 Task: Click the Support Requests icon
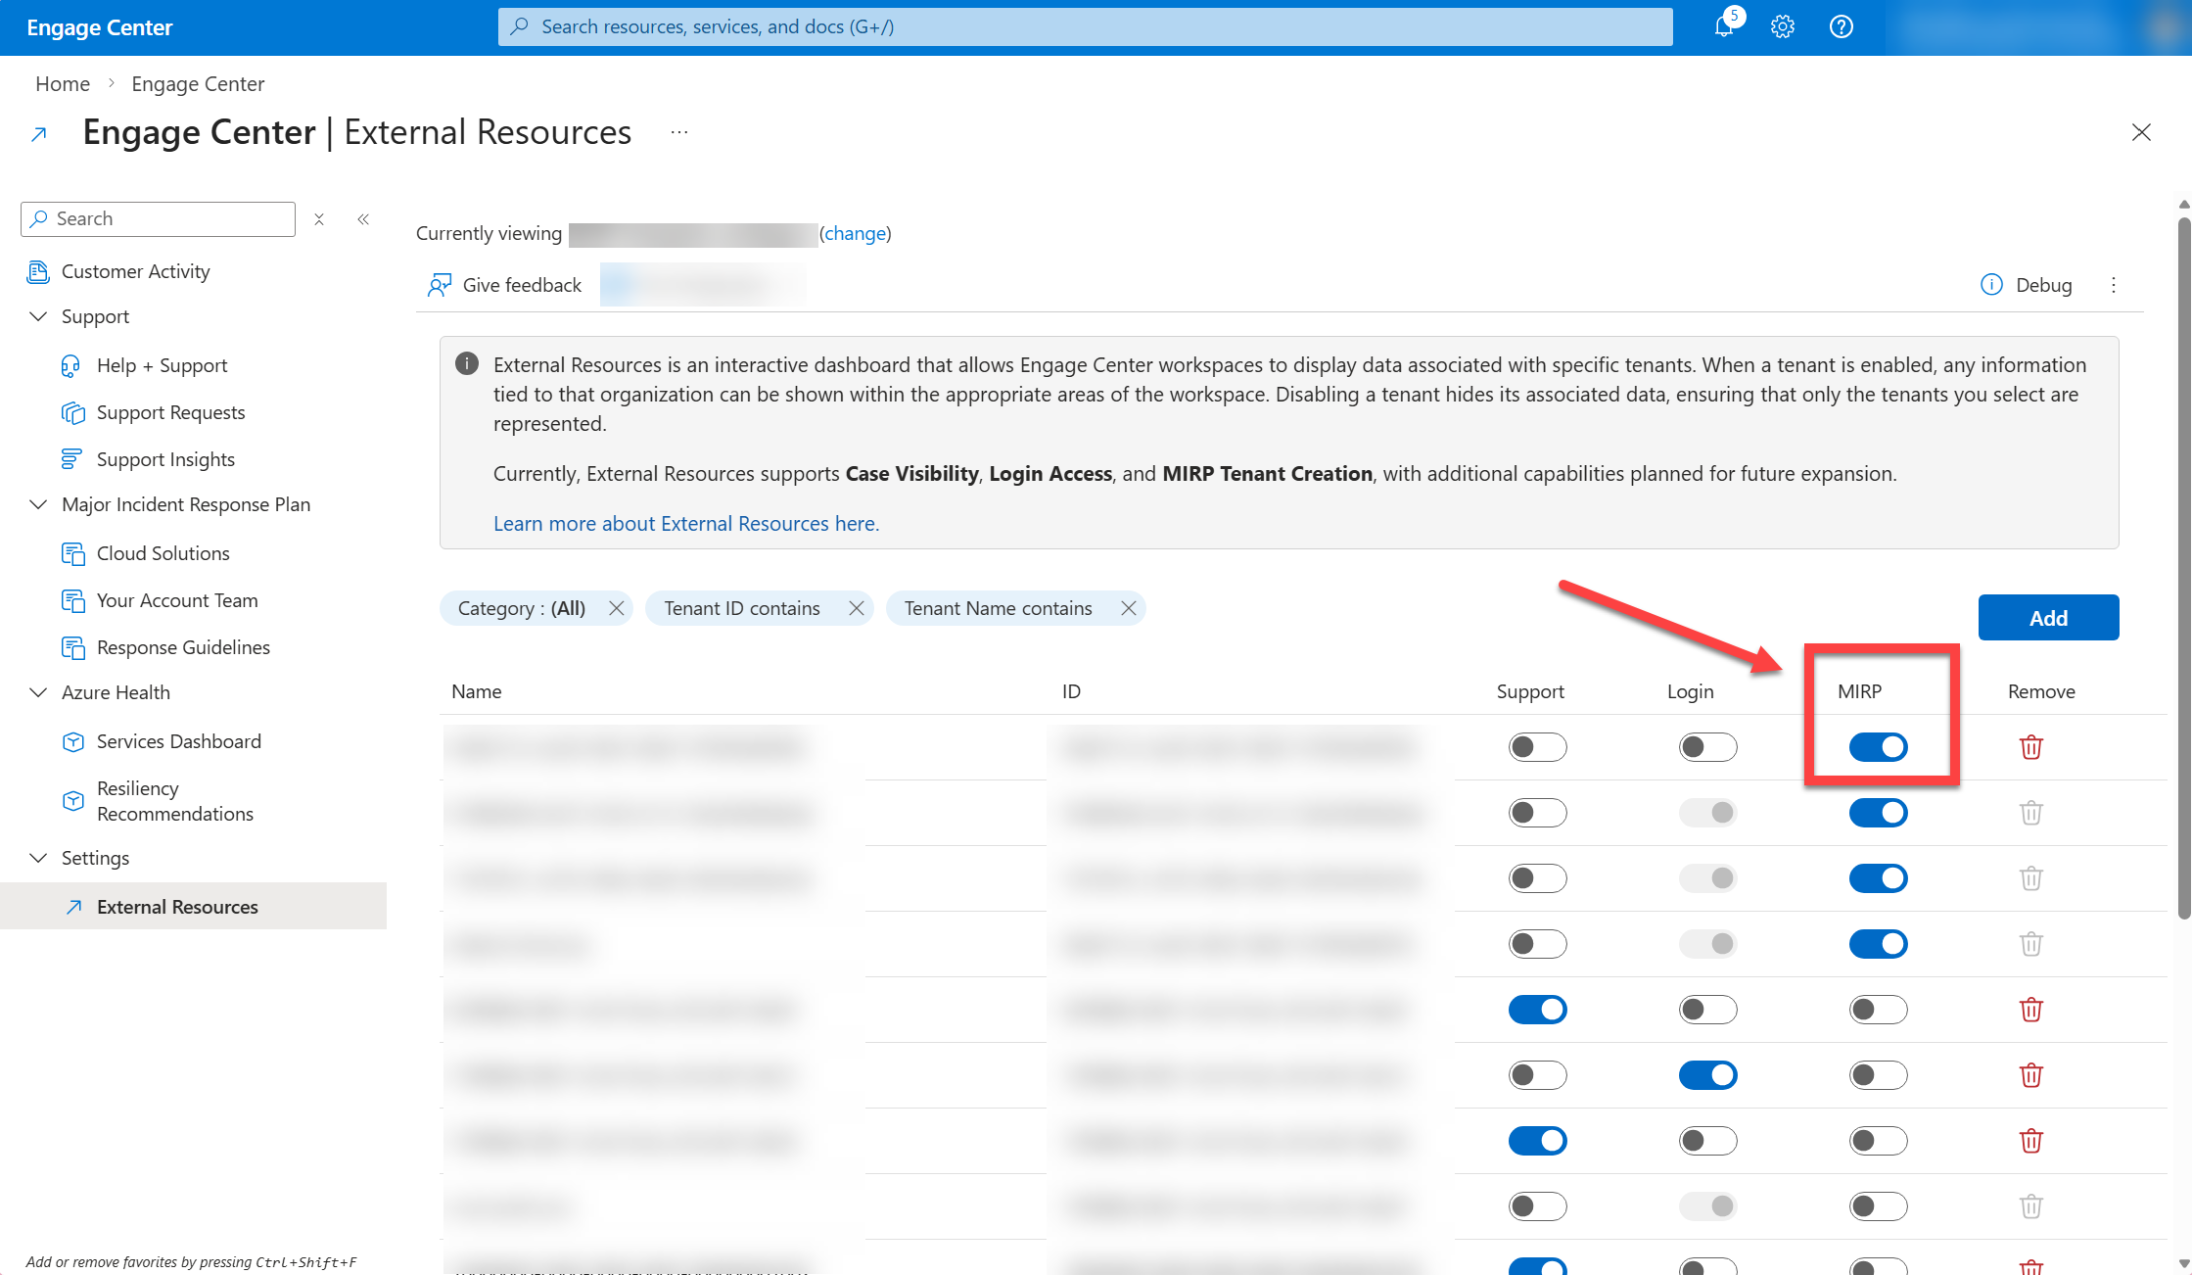(73, 412)
